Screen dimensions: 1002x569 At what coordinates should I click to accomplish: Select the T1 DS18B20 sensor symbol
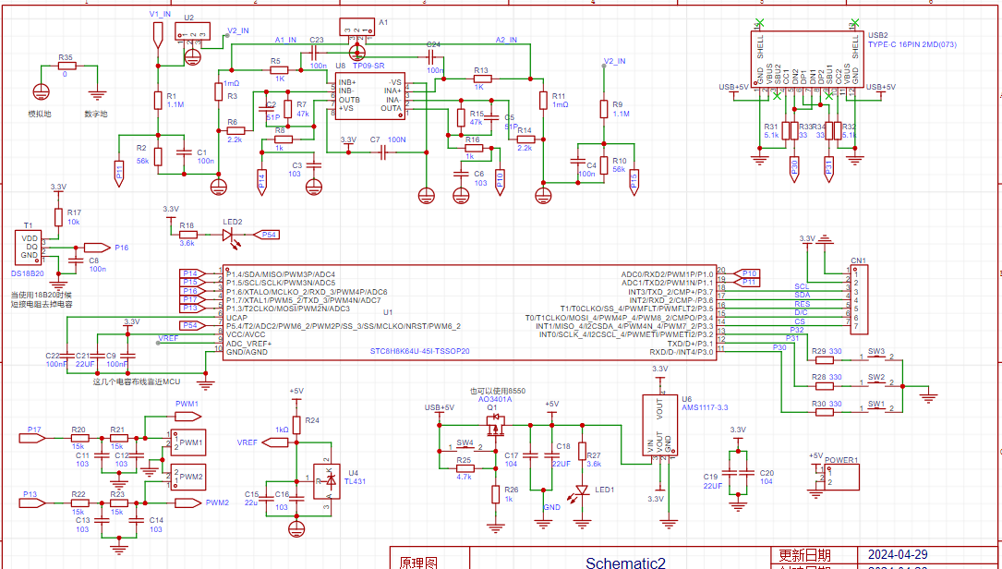(x=29, y=247)
